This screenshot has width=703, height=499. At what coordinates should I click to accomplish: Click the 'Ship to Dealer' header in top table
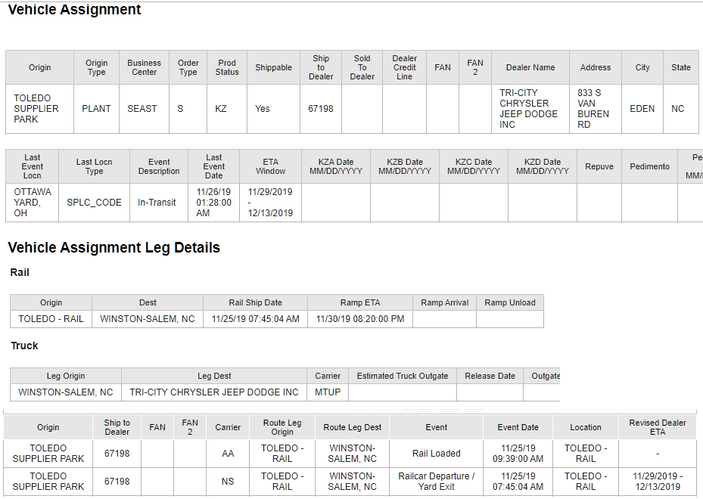[x=321, y=67]
